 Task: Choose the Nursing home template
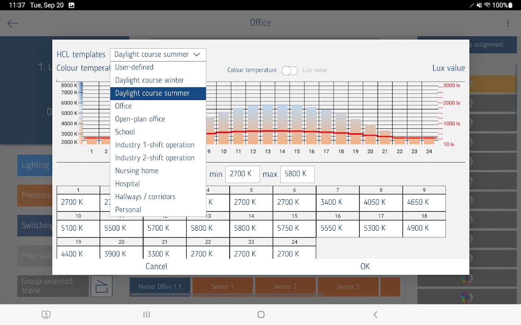coord(137,171)
